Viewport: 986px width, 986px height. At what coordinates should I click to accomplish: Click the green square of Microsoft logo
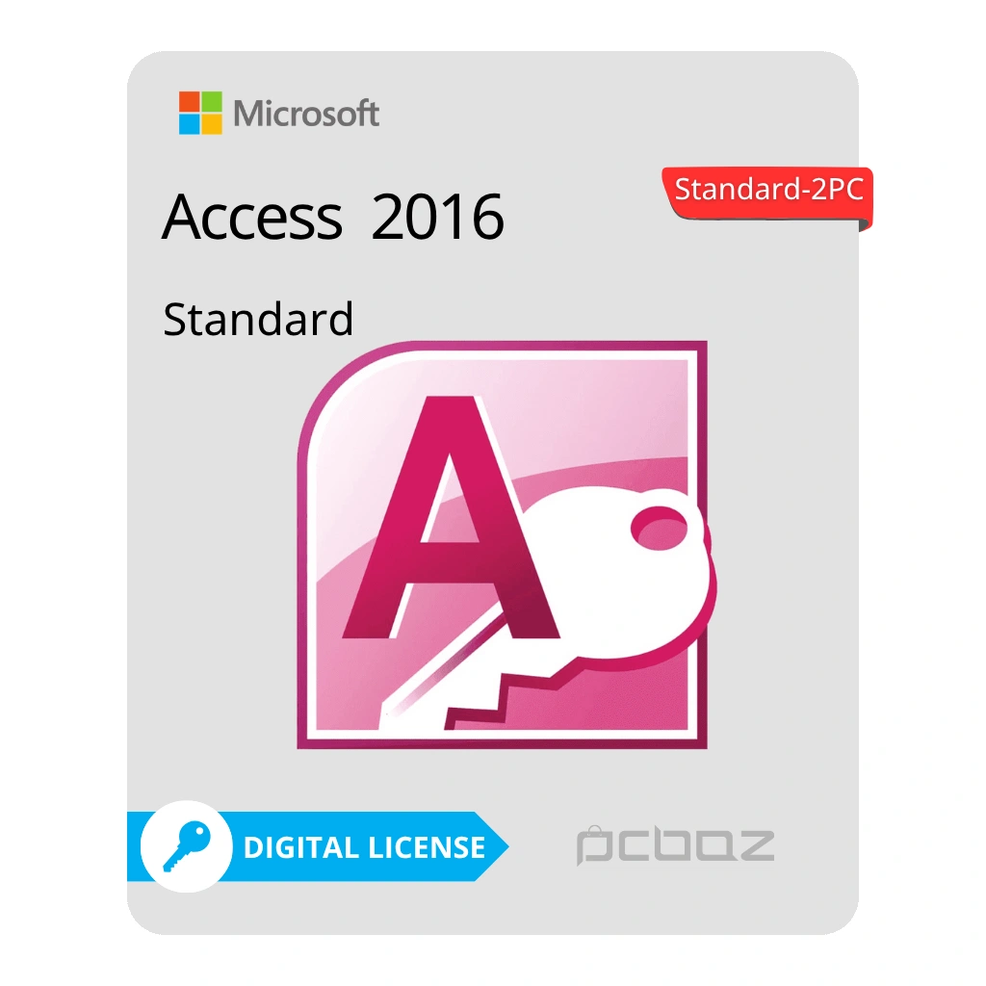[x=212, y=101]
